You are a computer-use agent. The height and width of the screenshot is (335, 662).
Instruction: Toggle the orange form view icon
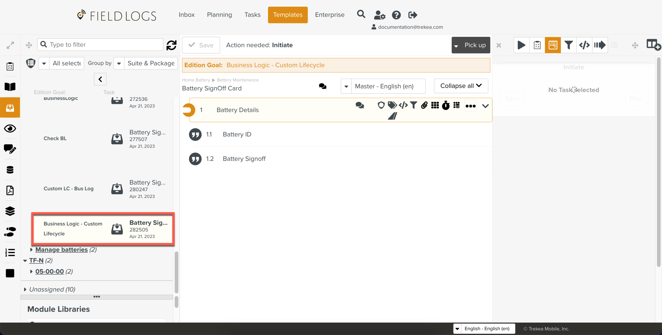(553, 45)
